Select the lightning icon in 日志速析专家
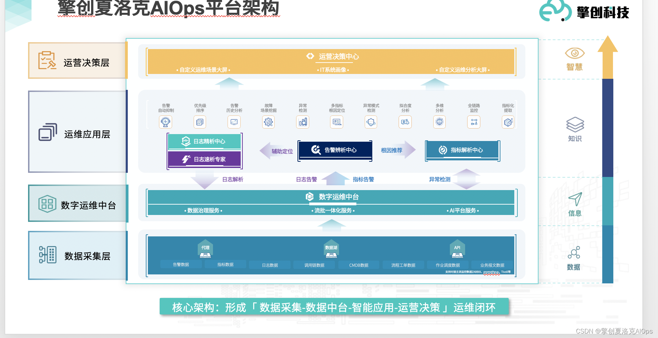Image resolution: width=658 pixels, height=338 pixels. [186, 159]
